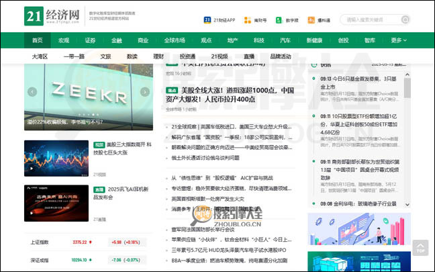Screen dimensions: 435x272
Task: Open the 宏观 section
Action: tap(64, 40)
